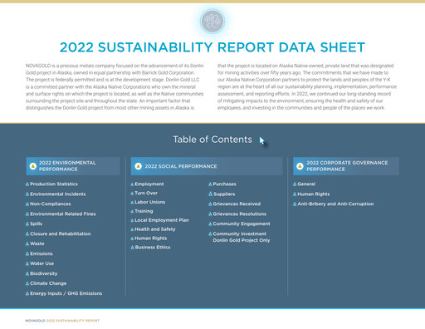The width and height of the screenshot is (425, 329).
Task: Open Labor Unions entry
Action: 150,202
